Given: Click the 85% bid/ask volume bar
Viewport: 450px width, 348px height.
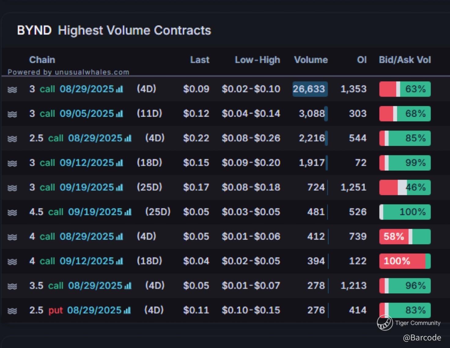Looking at the screenshot, I should pos(405,138).
